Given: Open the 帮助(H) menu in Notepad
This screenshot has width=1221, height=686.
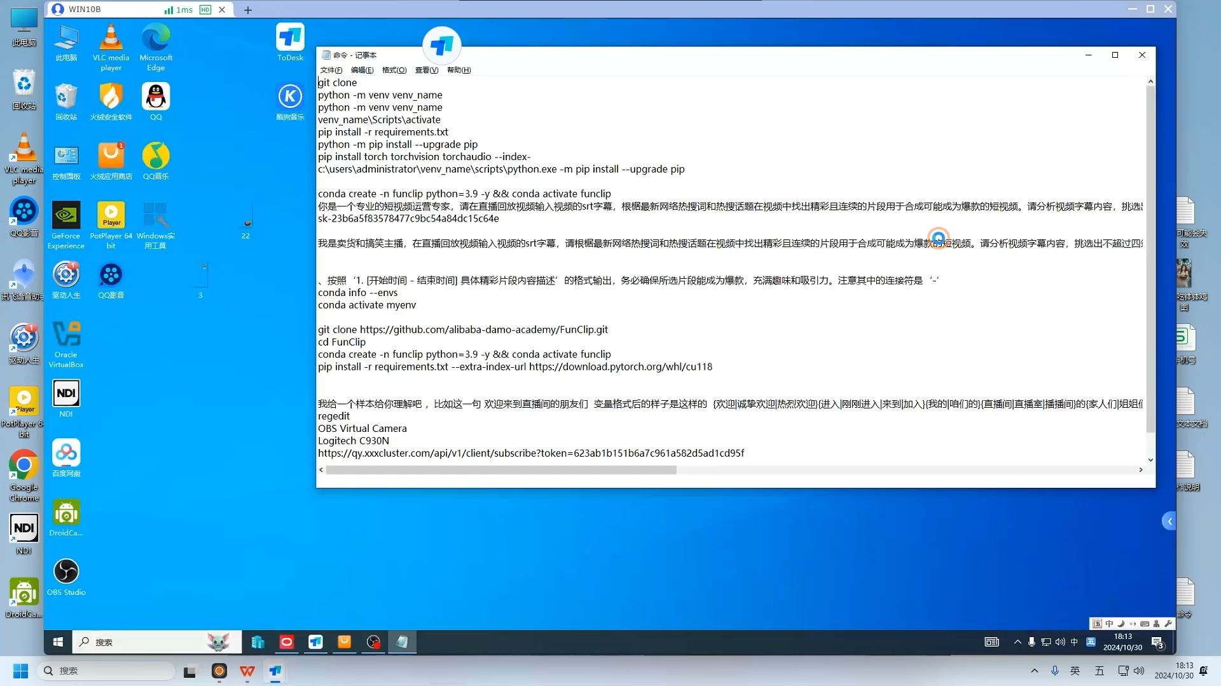Looking at the screenshot, I should [x=459, y=70].
